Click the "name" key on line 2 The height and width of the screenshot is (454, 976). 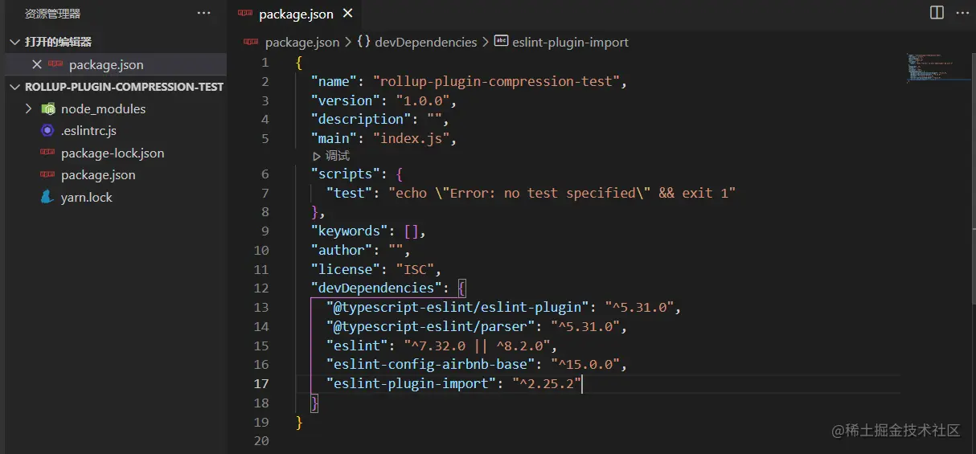[x=334, y=81]
